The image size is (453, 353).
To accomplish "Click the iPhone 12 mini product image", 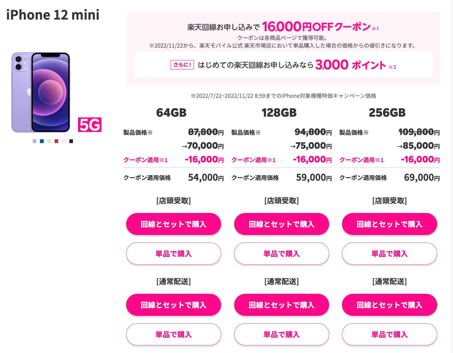I will click(41, 92).
